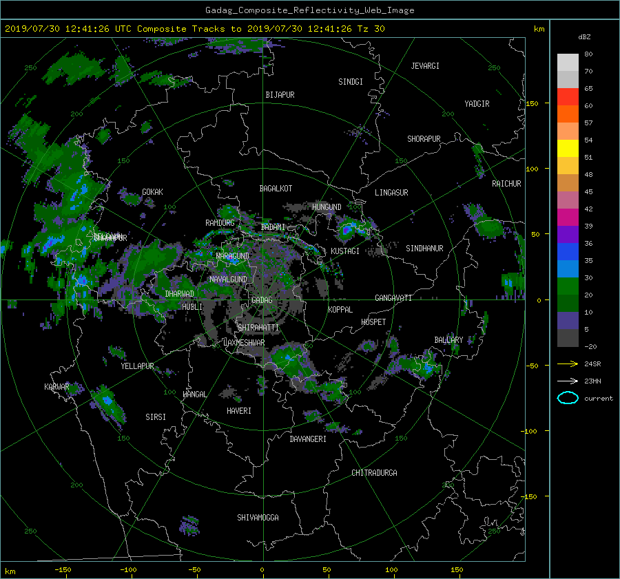Click the BAGALKOT city label
The width and height of the screenshot is (620, 579).
pyautogui.click(x=276, y=189)
